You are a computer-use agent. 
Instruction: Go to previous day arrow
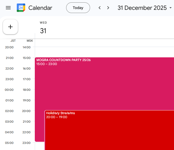[100, 8]
